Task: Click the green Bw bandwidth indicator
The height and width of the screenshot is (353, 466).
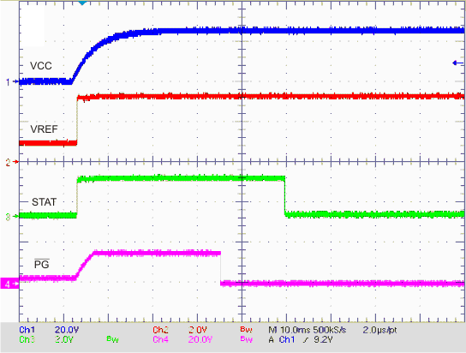Action: 112,339
